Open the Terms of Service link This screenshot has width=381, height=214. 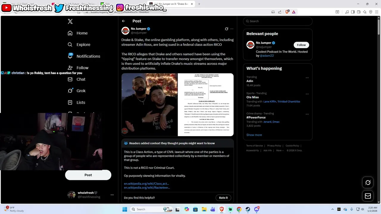254,146
